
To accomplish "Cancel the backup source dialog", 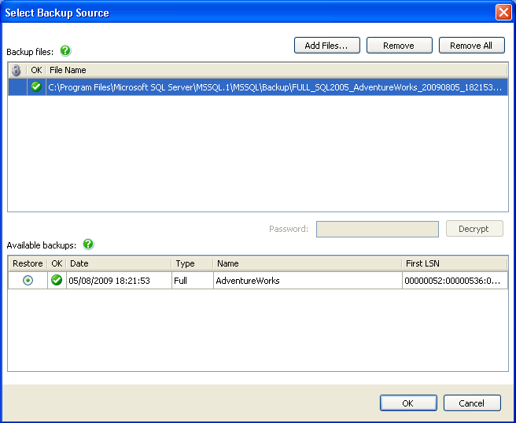I will coord(472,403).
